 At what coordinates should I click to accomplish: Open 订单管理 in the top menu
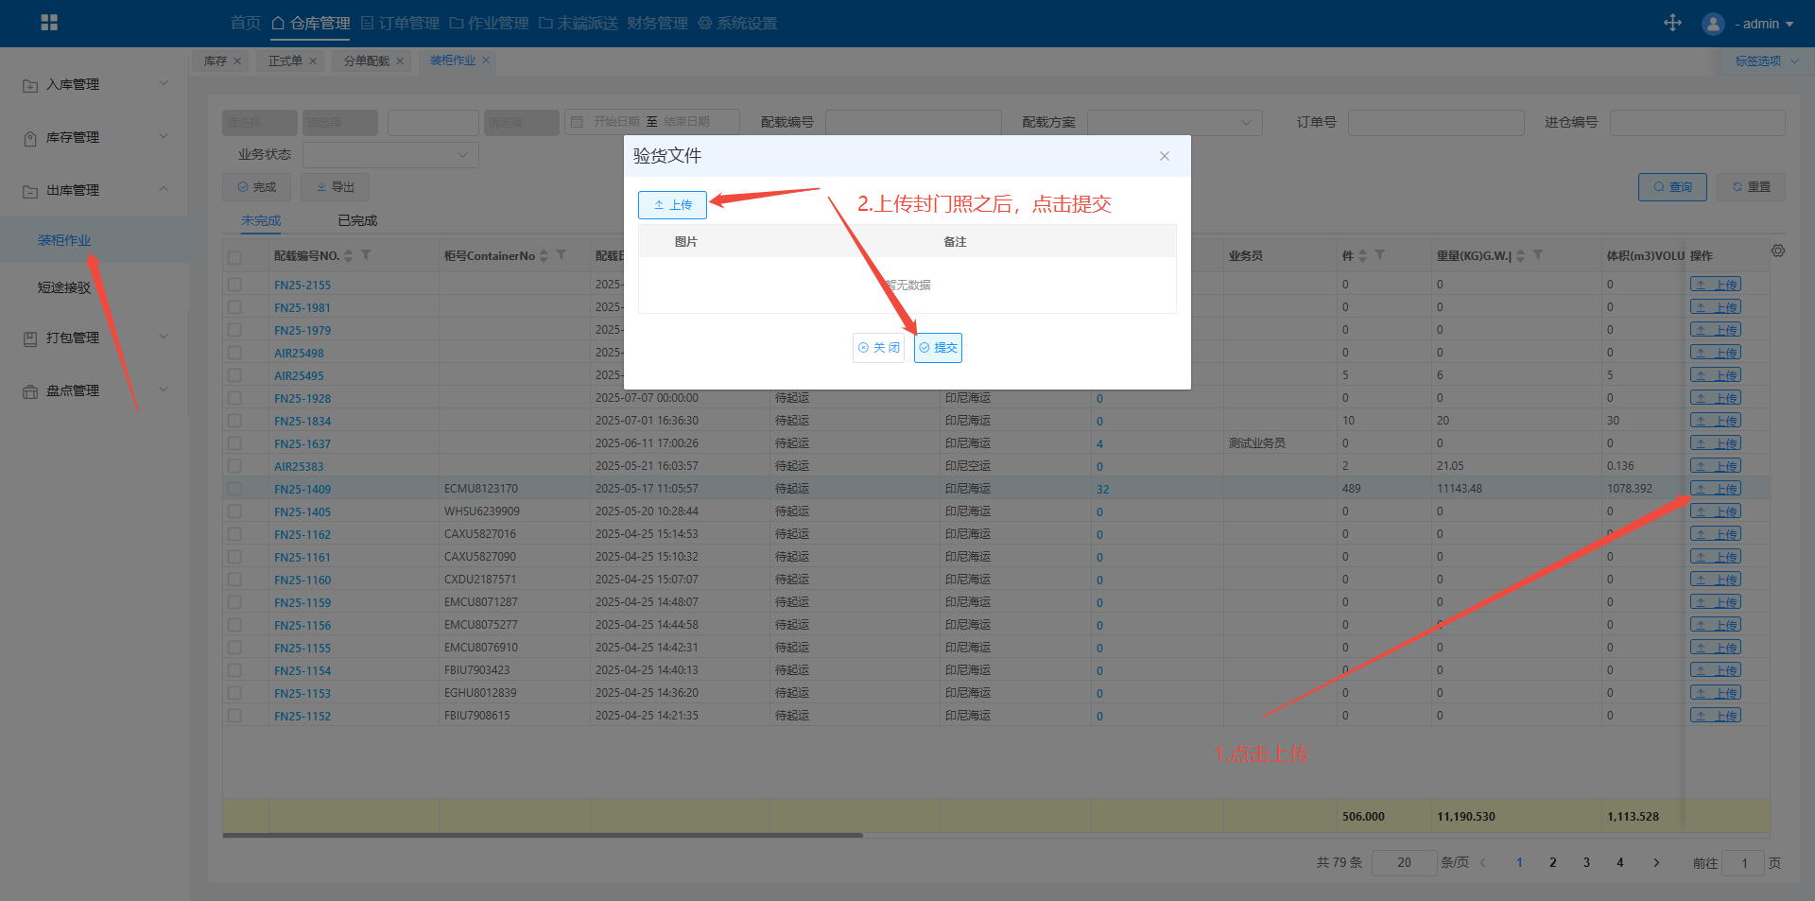click(x=400, y=24)
